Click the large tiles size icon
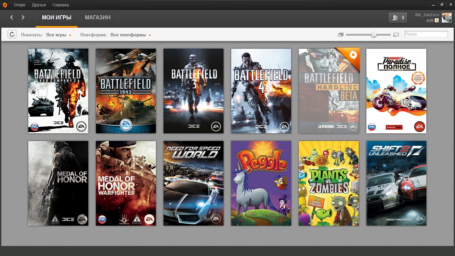This screenshot has width=455, height=256. click(x=396, y=34)
